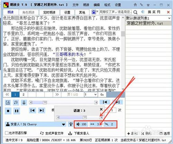This screenshot has height=144, width=173.
Task: Click 下载发音人 download icon button
Action: [79, 133]
